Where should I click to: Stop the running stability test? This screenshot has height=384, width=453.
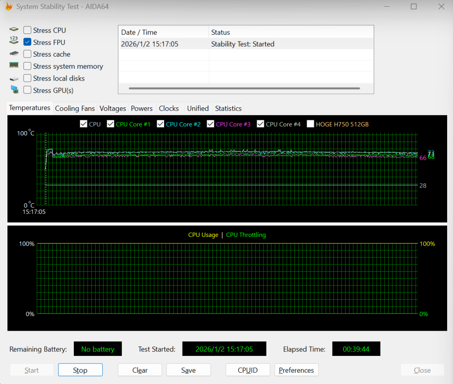[80, 370]
